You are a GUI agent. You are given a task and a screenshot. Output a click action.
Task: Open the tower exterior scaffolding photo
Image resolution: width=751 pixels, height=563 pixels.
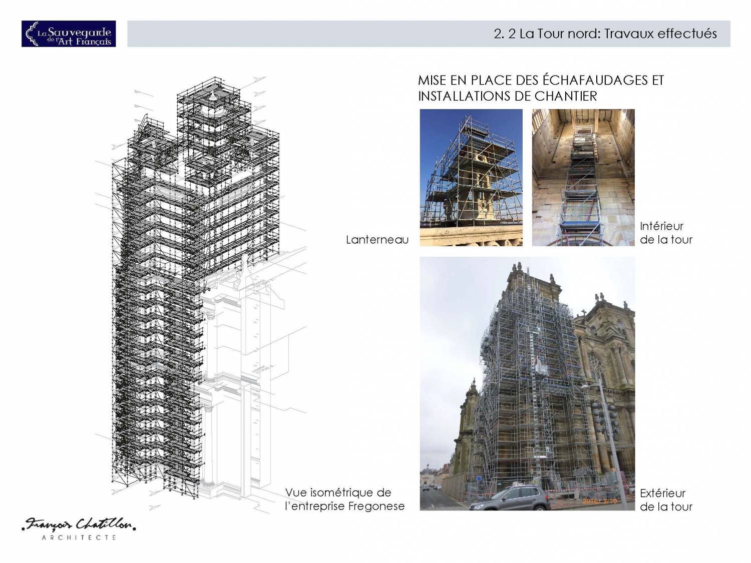click(527, 384)
